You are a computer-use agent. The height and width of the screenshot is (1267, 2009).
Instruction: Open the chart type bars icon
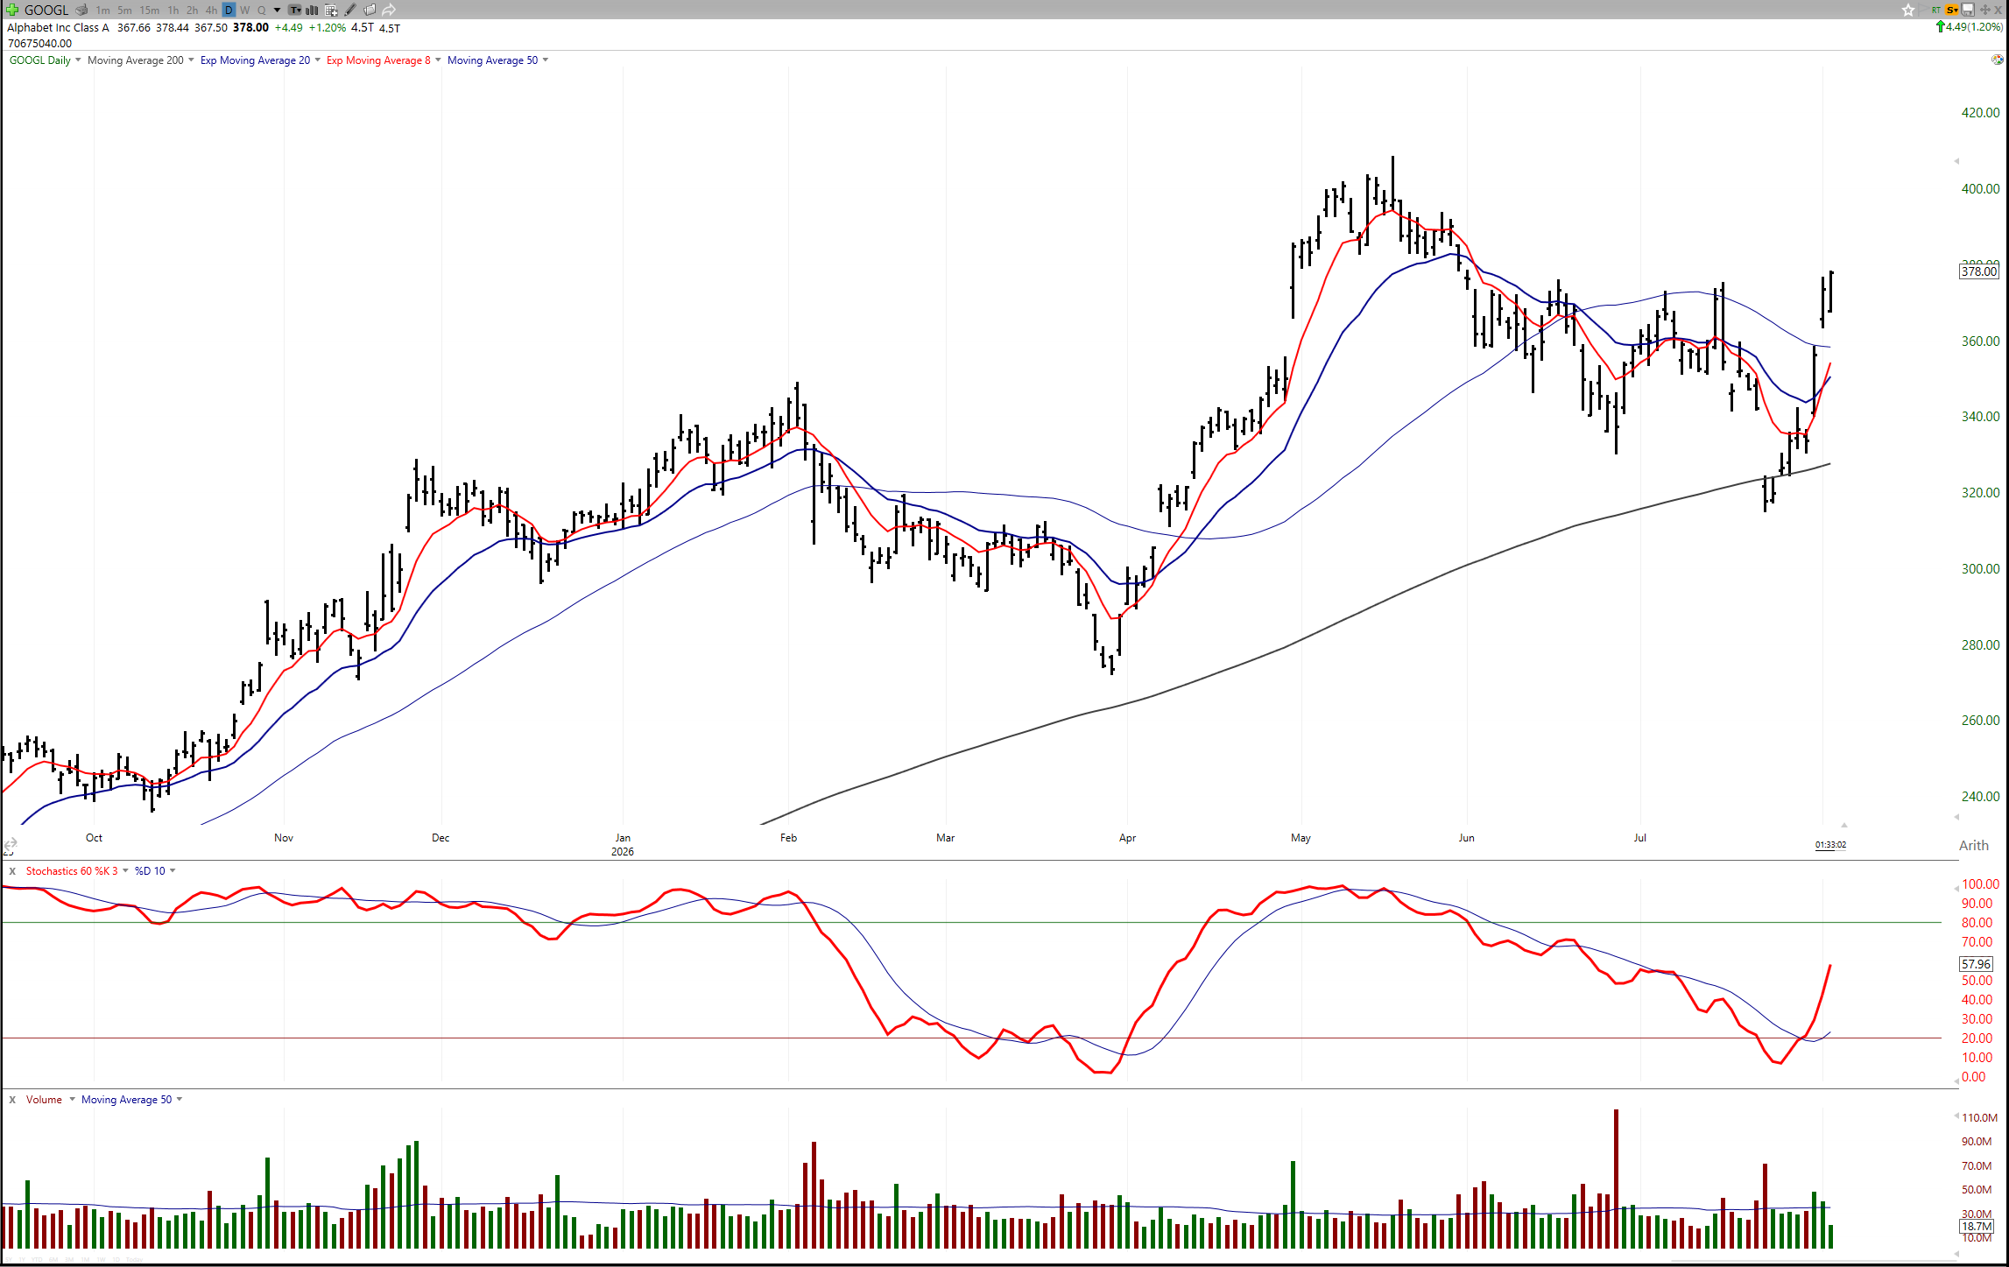click(x=312, y=11)
